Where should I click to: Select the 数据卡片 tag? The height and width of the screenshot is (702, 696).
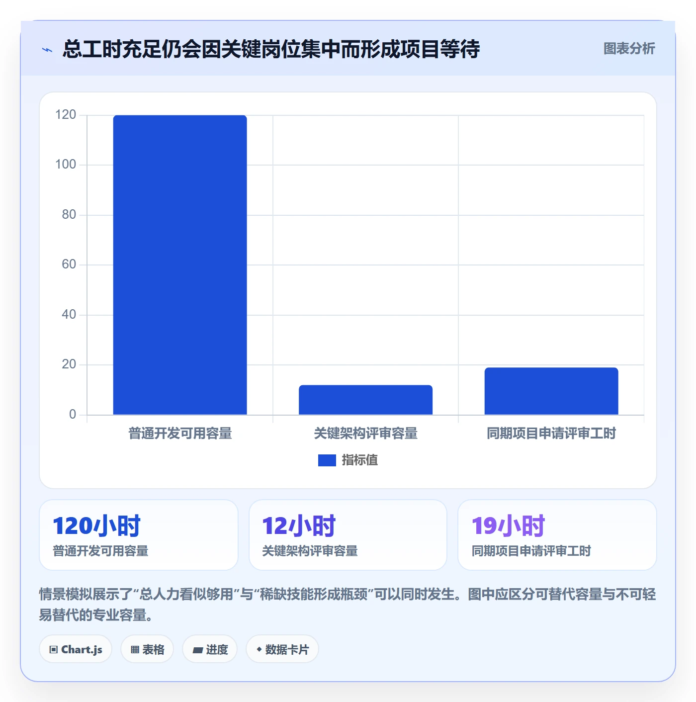[x=282, y=649]
